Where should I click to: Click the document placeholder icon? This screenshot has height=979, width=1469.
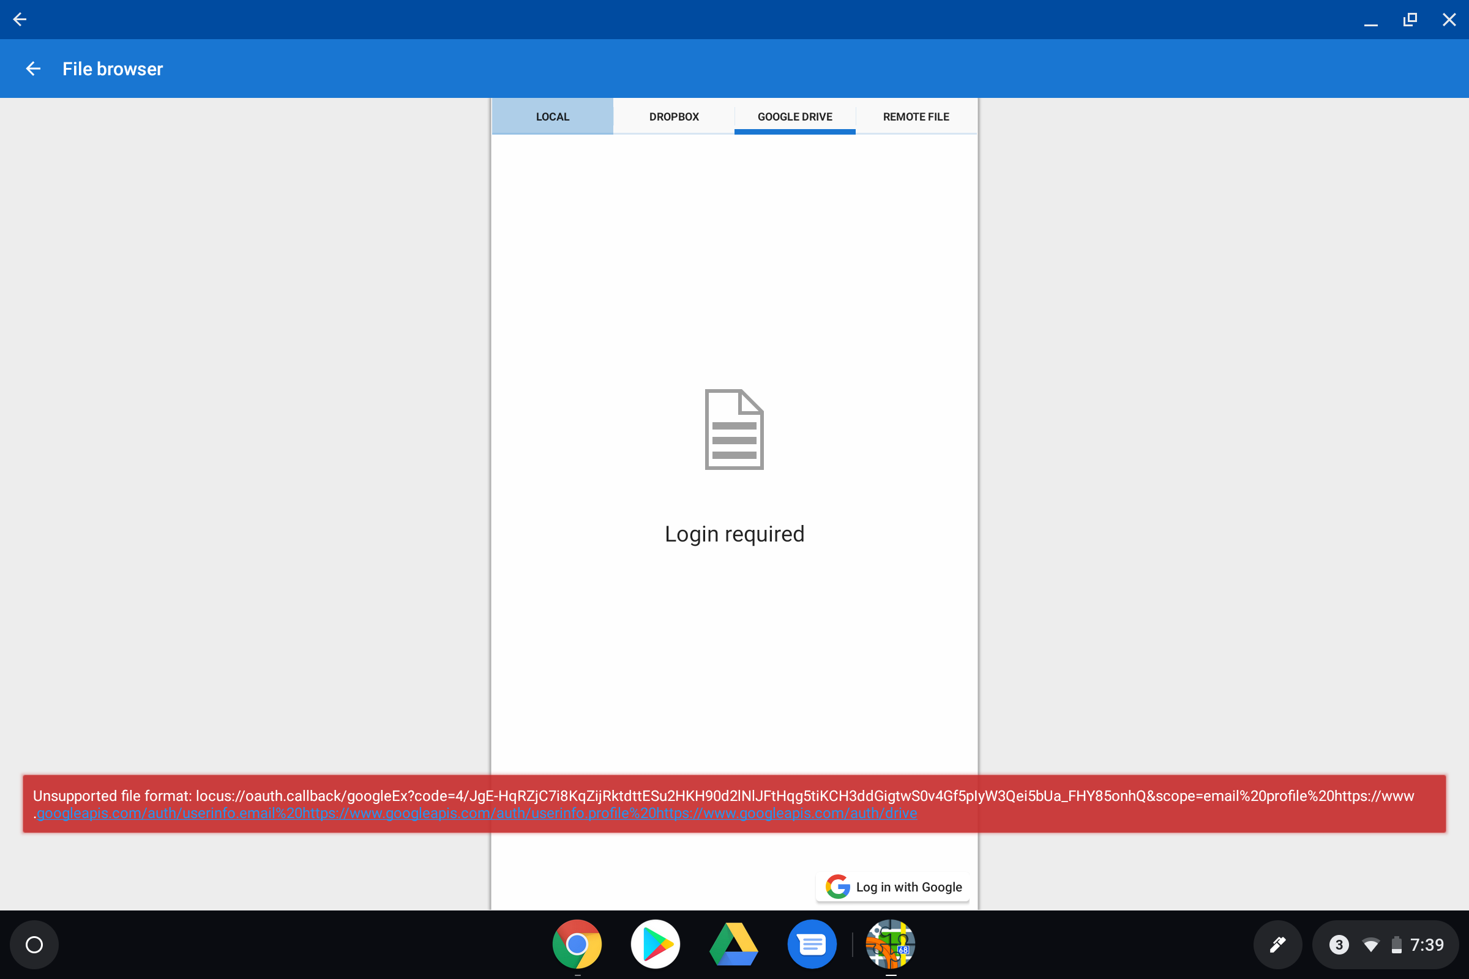point(734,430)
